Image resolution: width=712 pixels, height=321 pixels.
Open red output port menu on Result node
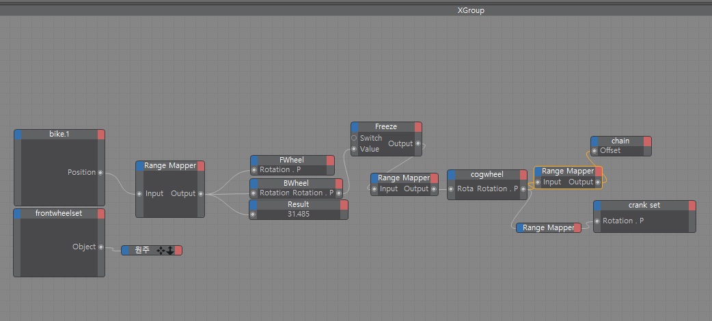tap(344, 205)
